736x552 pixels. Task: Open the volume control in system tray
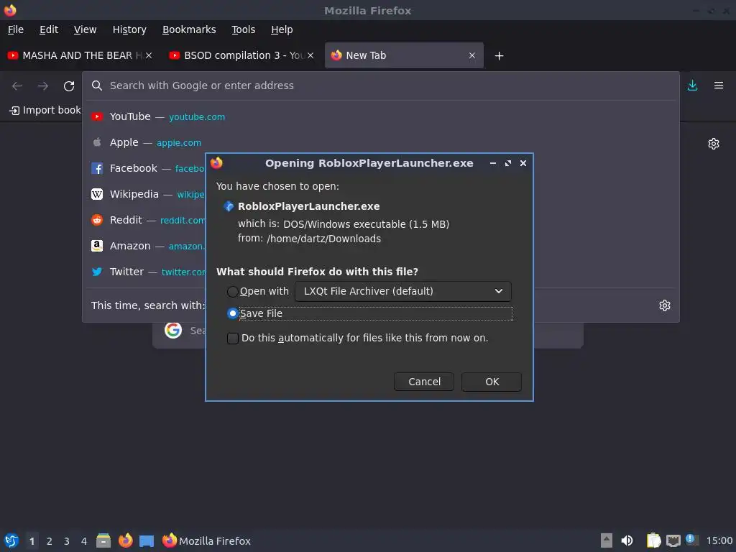point(627,540)
